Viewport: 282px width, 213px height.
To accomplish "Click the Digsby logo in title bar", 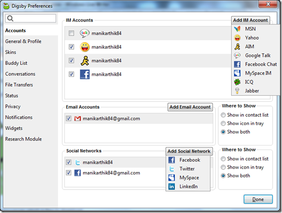I will 6,6.
